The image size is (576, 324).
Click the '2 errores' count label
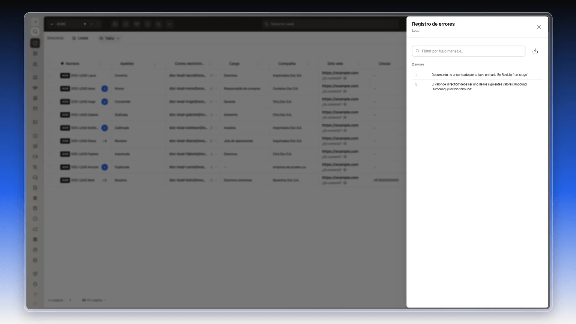(418, 64)
